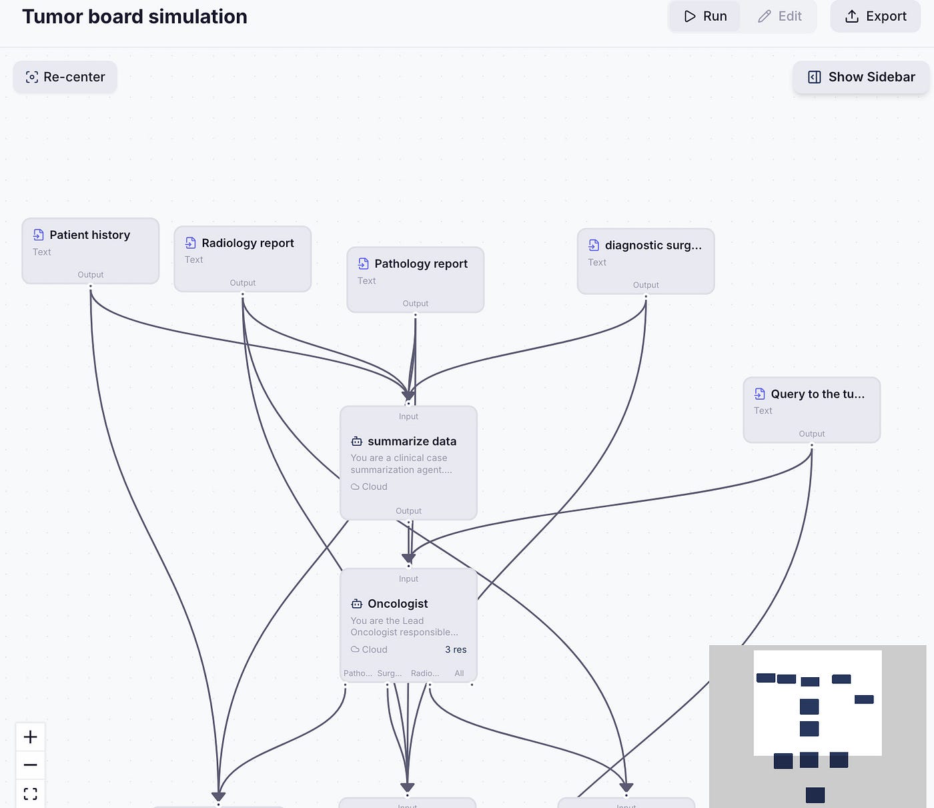Viewport: 934px width, 808px height.
Task: Zoom in with the plus icon
Action: pyautogui.click(x=30, y=737)
